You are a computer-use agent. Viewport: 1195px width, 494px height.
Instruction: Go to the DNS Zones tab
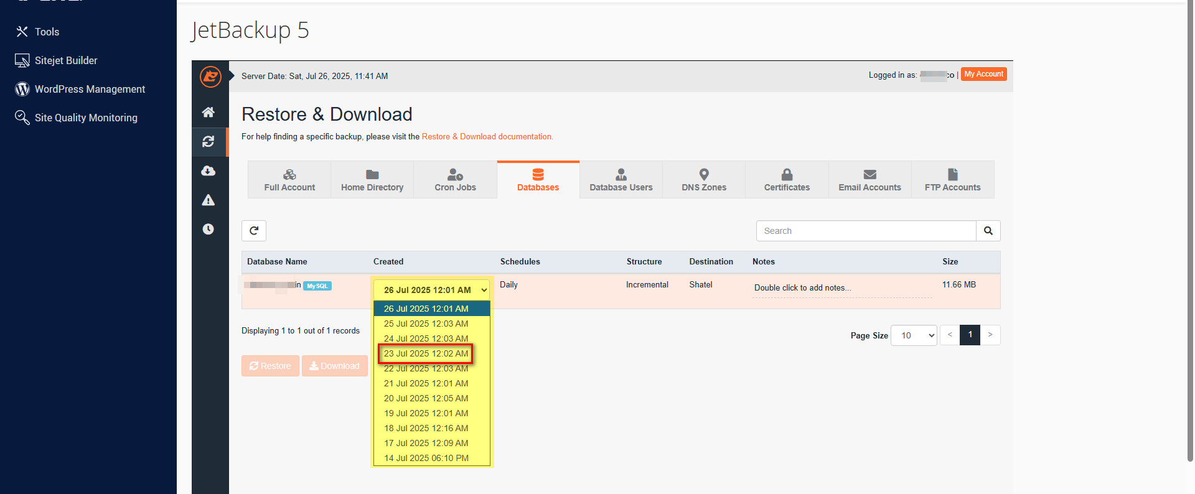[x=704, y=180]
